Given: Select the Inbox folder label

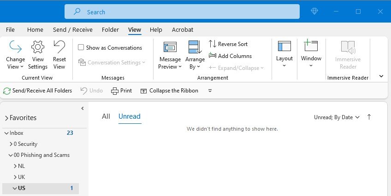Looking at the screenshot, I should [17, 133].
